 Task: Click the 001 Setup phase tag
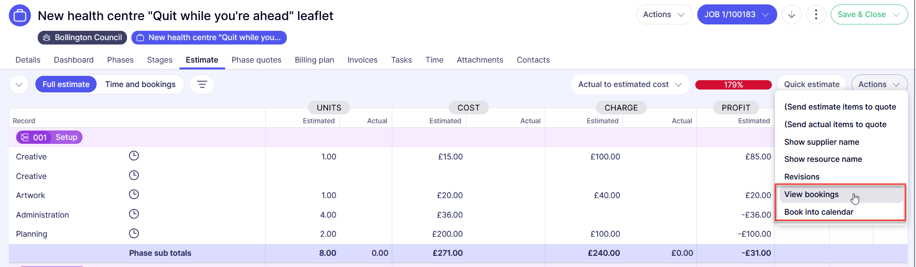pos(49,137)
